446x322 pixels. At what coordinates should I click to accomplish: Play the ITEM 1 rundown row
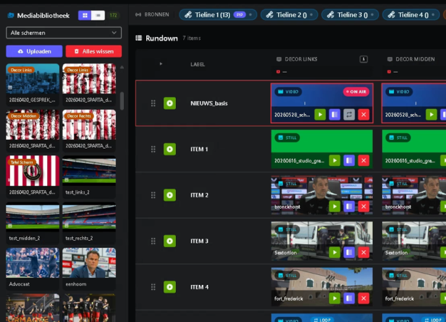(x=170, y=149)
